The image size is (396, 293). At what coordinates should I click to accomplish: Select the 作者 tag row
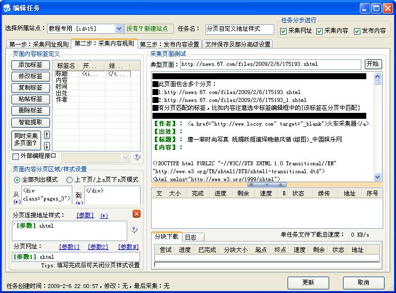(x=93, y=99)
